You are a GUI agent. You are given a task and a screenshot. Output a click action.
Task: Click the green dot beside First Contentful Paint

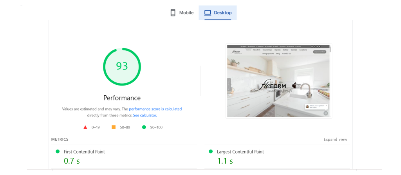[58, 152]
